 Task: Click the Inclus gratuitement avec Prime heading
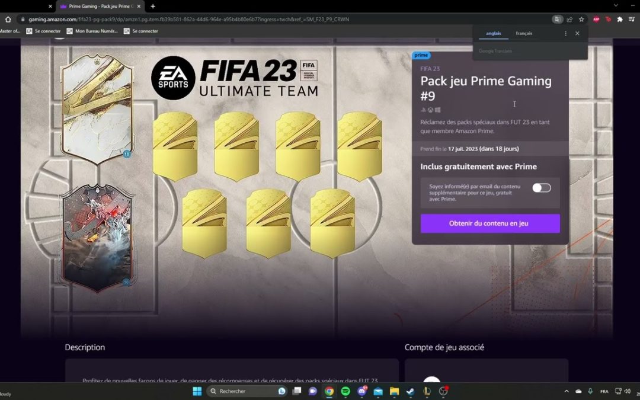click(478, 167)
